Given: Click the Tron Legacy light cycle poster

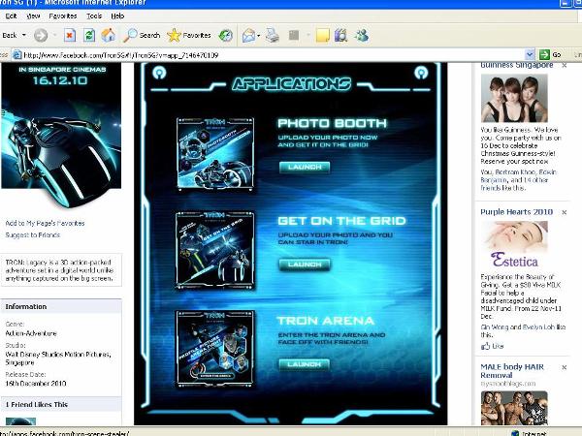Looking at the screenshot, I should pos(61,136).
